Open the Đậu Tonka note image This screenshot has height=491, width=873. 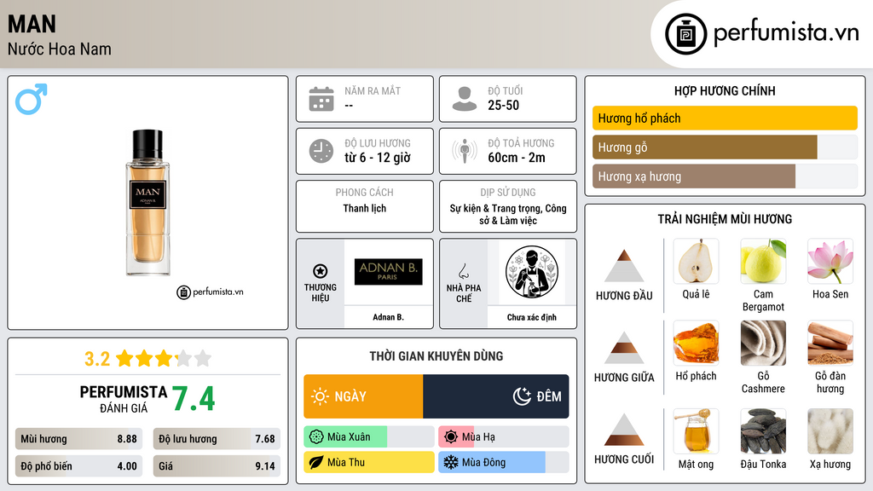click(763, 430)
